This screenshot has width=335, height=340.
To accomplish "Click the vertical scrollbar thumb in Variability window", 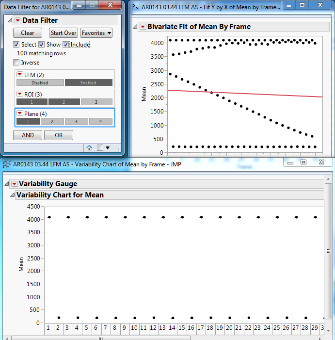I will click(x=328, y=251).
